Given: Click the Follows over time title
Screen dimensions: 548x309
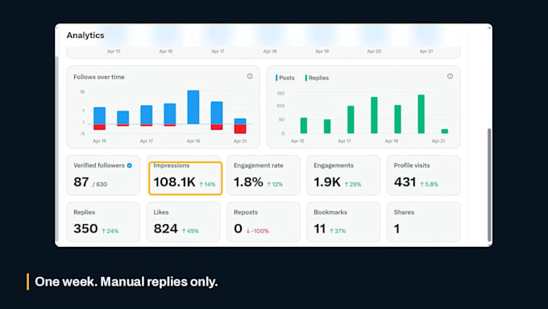Looking at the screenshot, I should tap(99, 77).
